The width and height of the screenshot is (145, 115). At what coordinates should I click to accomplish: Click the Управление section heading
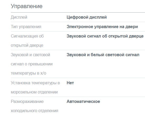pyautogui.click(x=27, y=6)
